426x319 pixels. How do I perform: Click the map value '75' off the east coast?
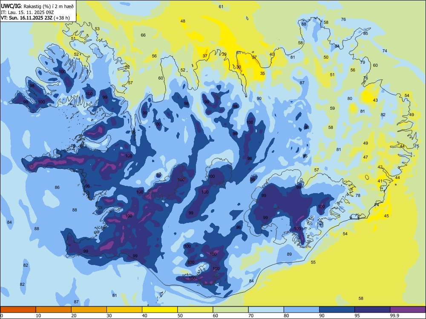coord(417,146)
